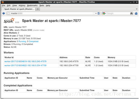Viewport: 139px width, 99px height.
Task: Open the list all tabs dropdown
Action: click(137, 9)
